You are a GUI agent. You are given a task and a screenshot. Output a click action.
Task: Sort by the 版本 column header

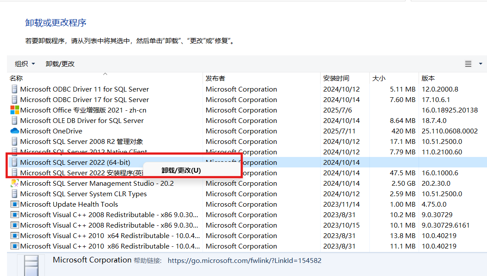pyautogui.click(x=428, y=78)
